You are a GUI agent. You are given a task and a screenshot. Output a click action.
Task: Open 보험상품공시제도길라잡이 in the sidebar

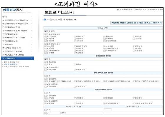[15, 20]
